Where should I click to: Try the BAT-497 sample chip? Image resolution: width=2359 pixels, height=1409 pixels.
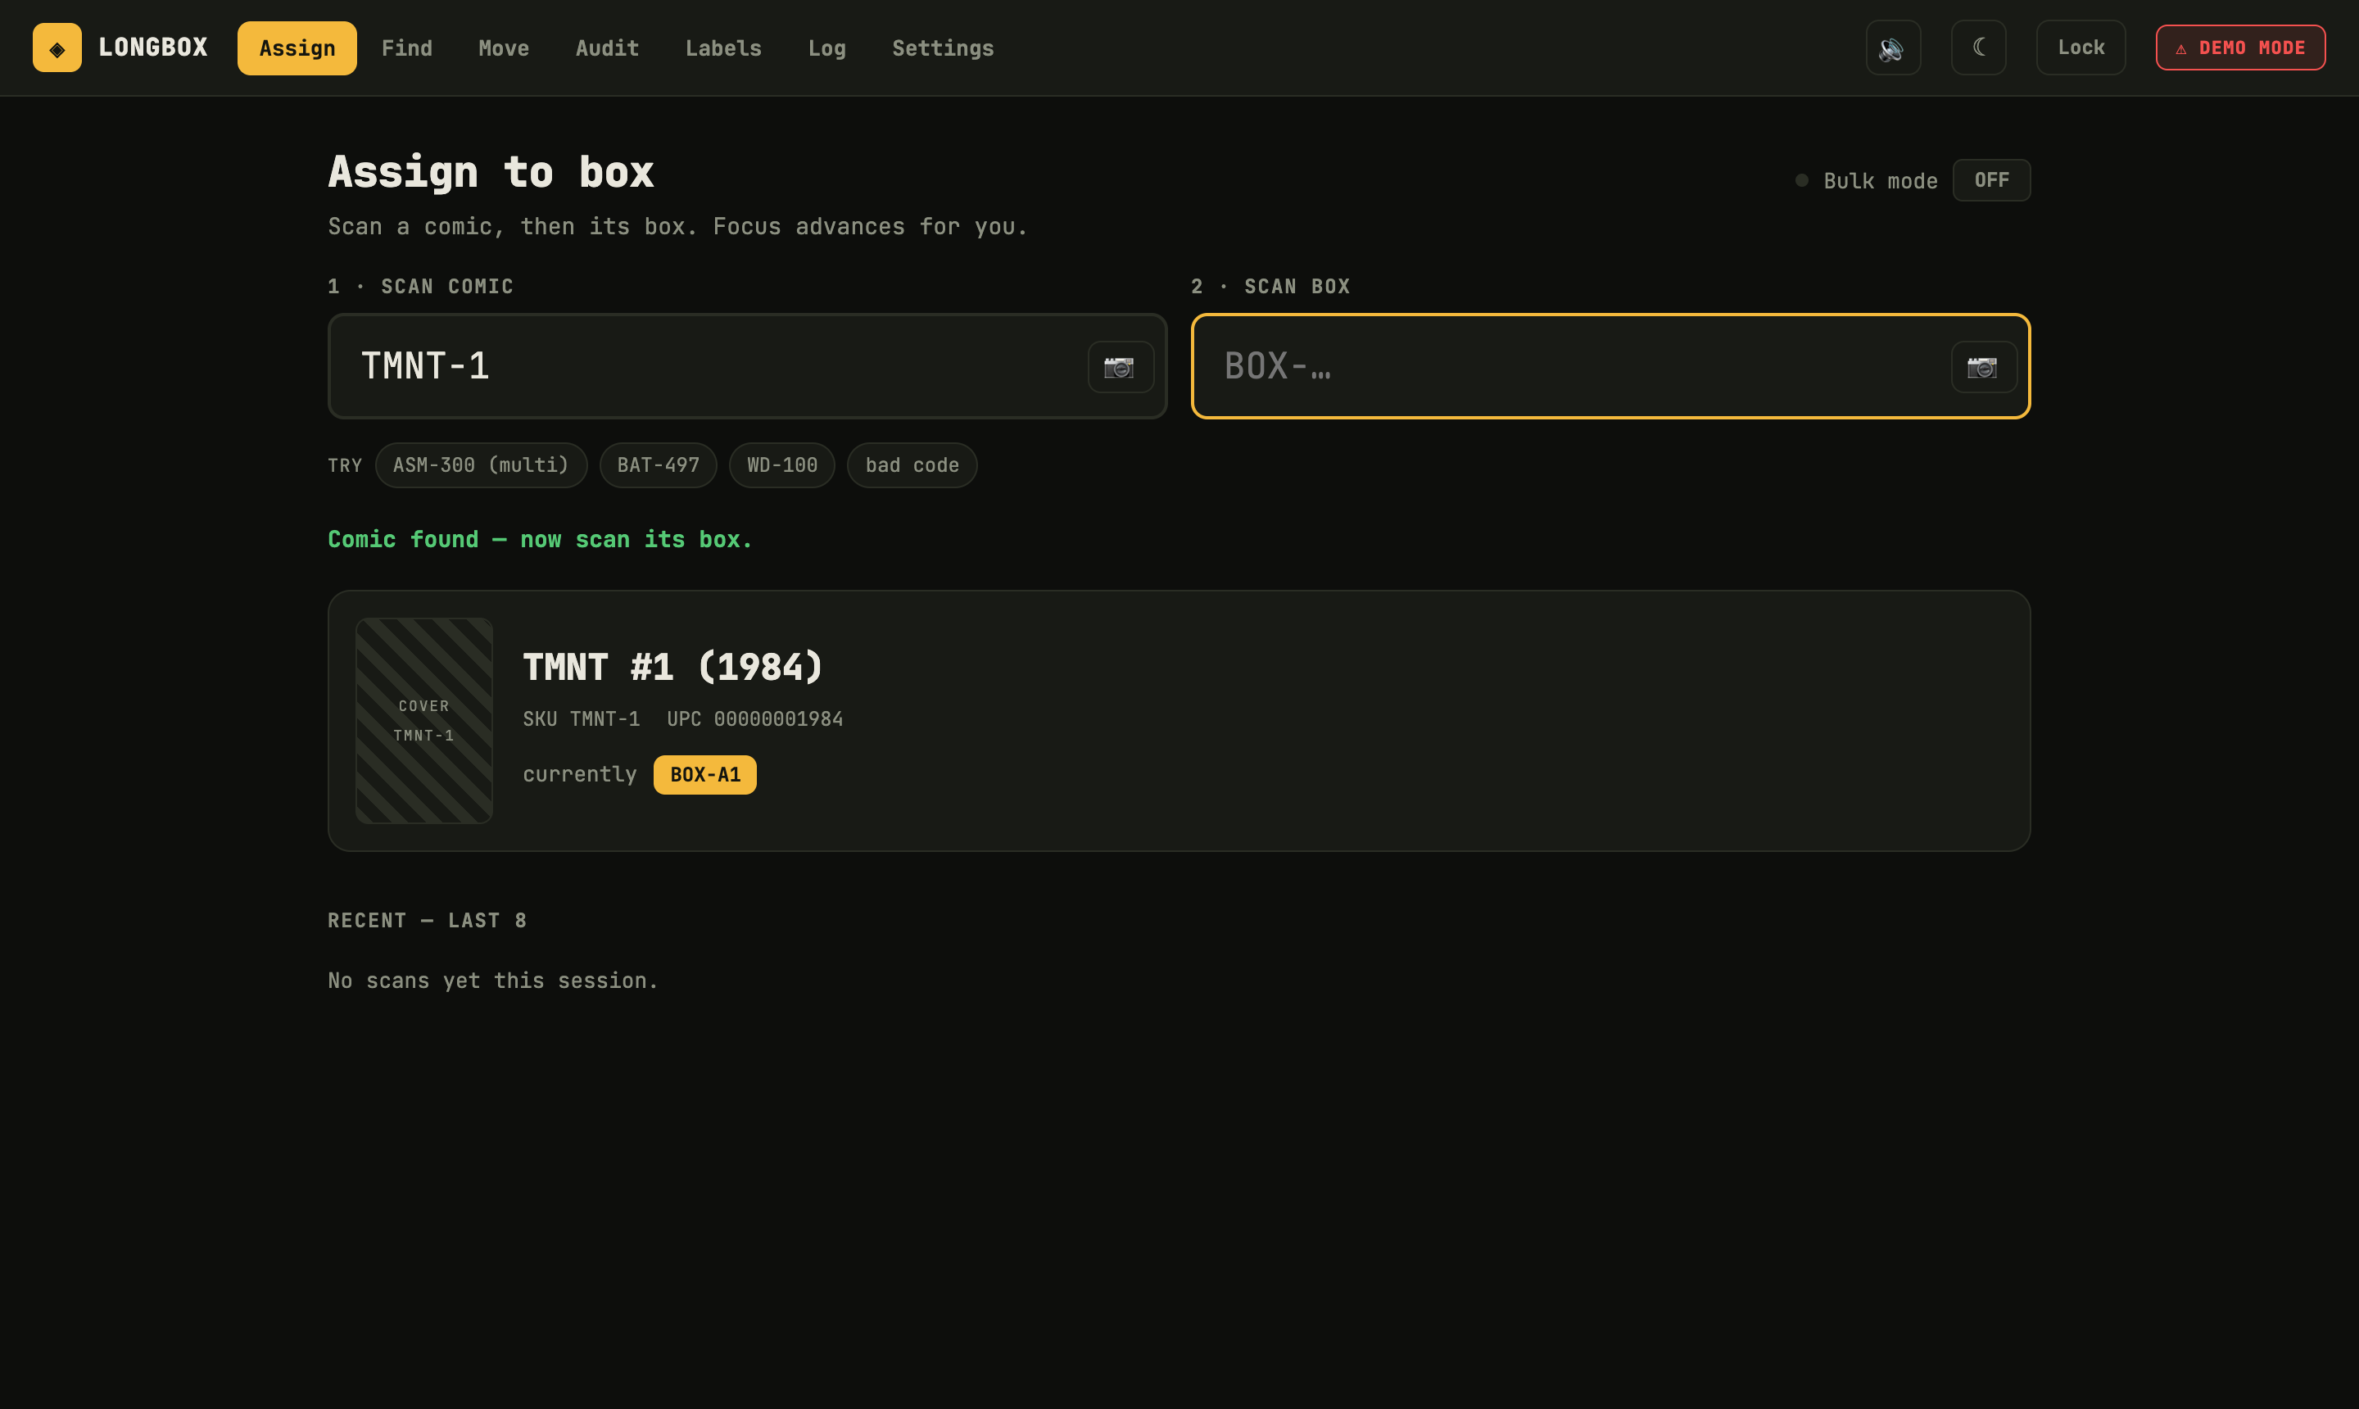pos(658,465)
